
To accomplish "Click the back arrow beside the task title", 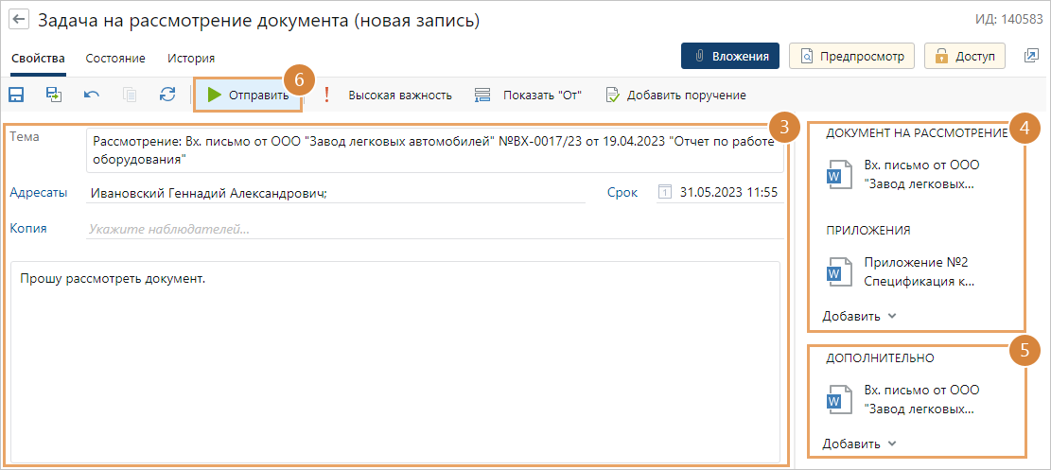I will tap(18, 20).
